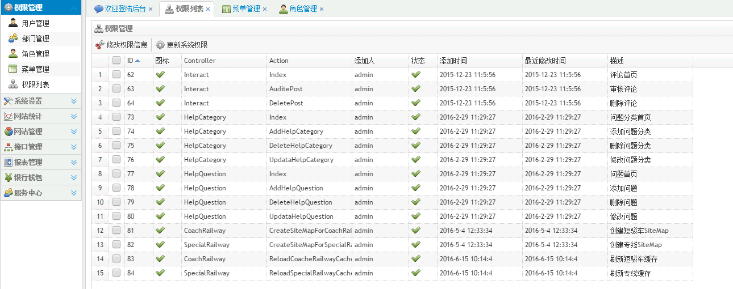Viewport: 733px width, 289px height.
Task: Click the 系统设置 tools icon
Action: click(8, 101)
